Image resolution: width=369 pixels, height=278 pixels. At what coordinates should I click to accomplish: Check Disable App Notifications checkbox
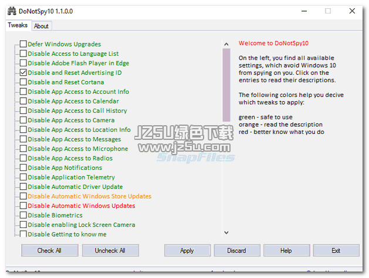pos(23,168)
